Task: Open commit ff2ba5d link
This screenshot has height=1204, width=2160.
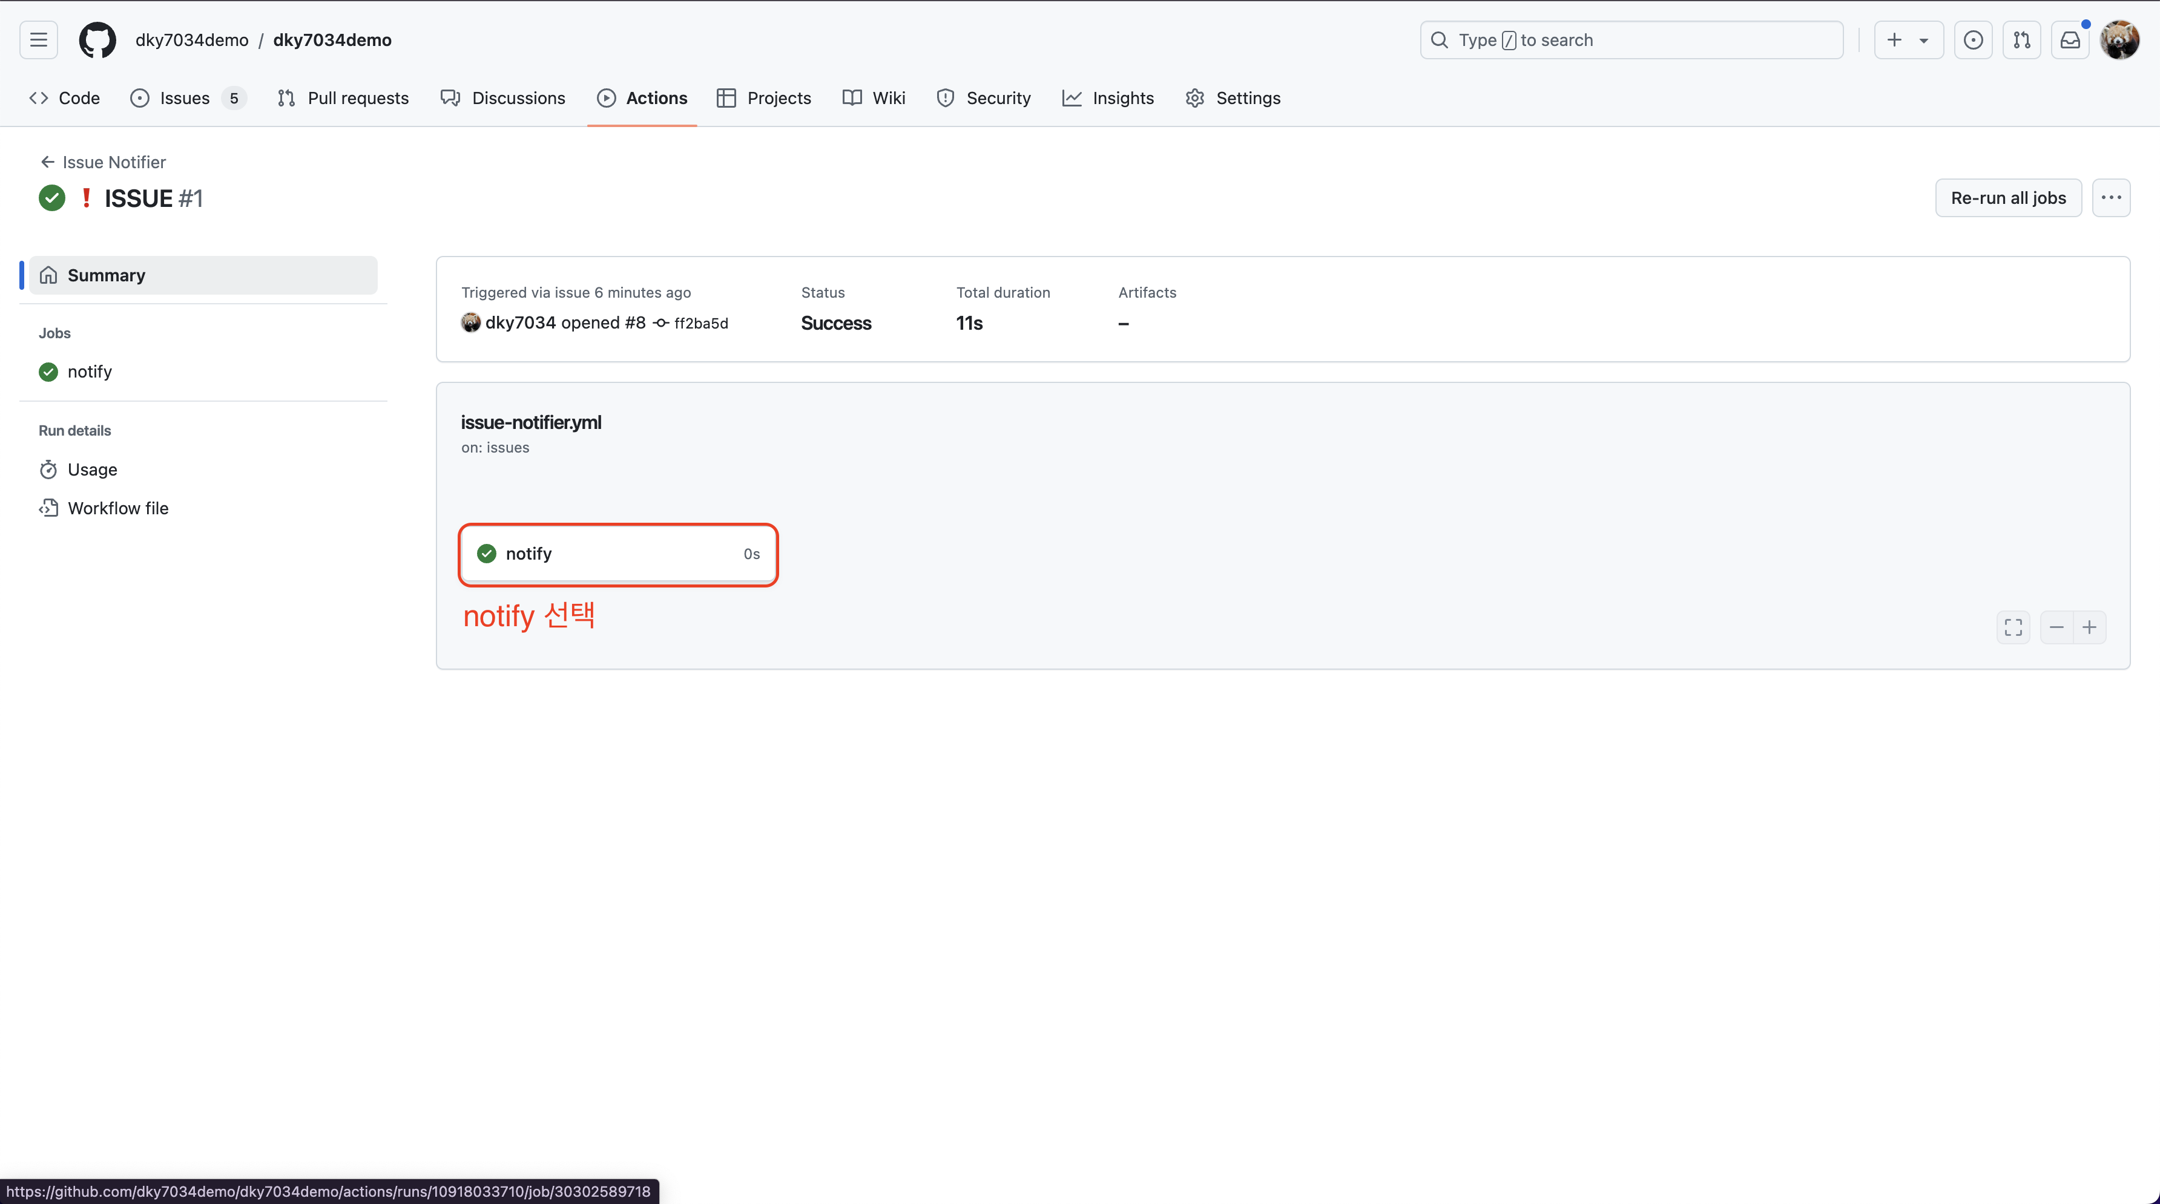Action: click(700, 324)
